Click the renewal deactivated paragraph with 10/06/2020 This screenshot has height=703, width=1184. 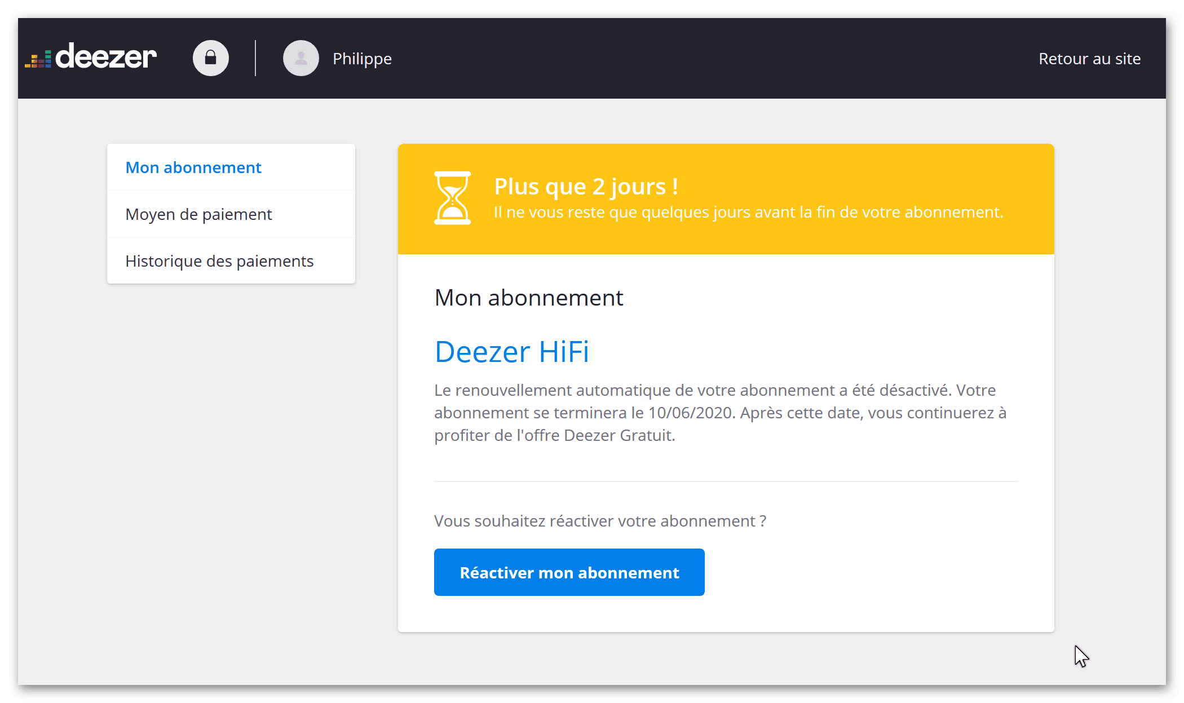[x=721, y=413]
